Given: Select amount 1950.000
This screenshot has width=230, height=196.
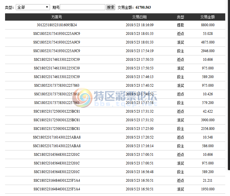Looking at the screenshot, I should coord(208,189).
